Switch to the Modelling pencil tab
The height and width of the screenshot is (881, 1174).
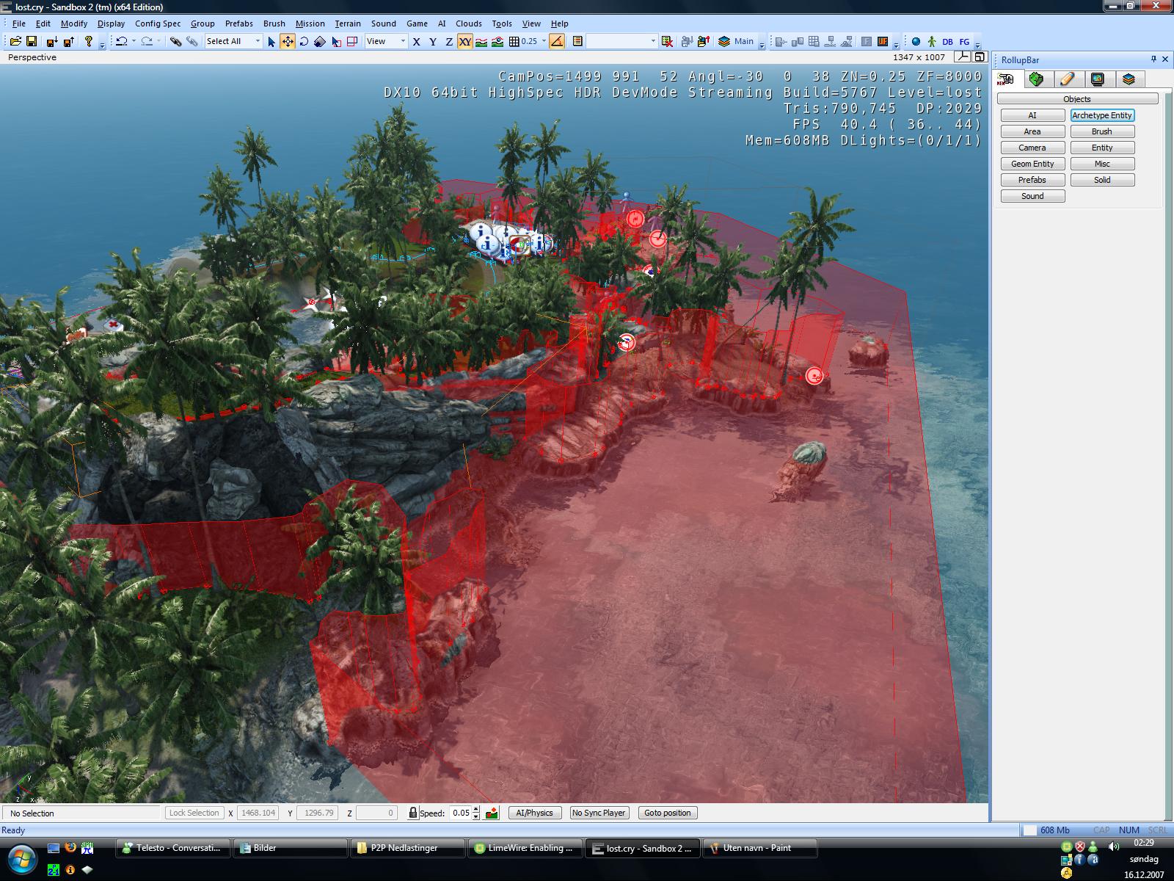point(1067,79)
